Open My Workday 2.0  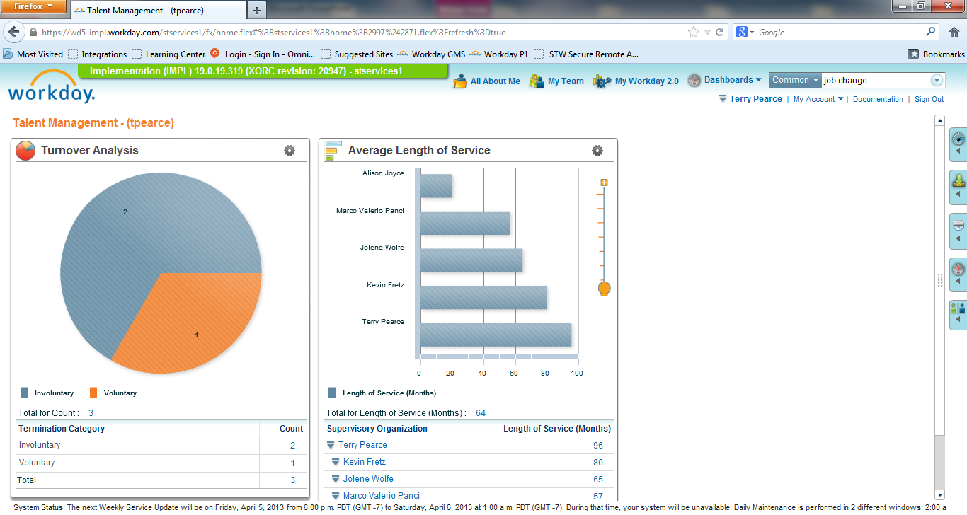coord(636,81)
